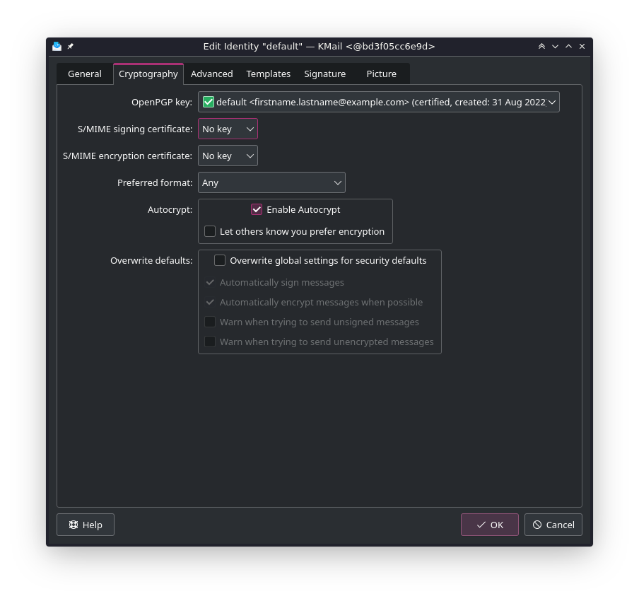639x601 pixels.
Task: Open Help for this dialog
Action: tap(86, 525)
